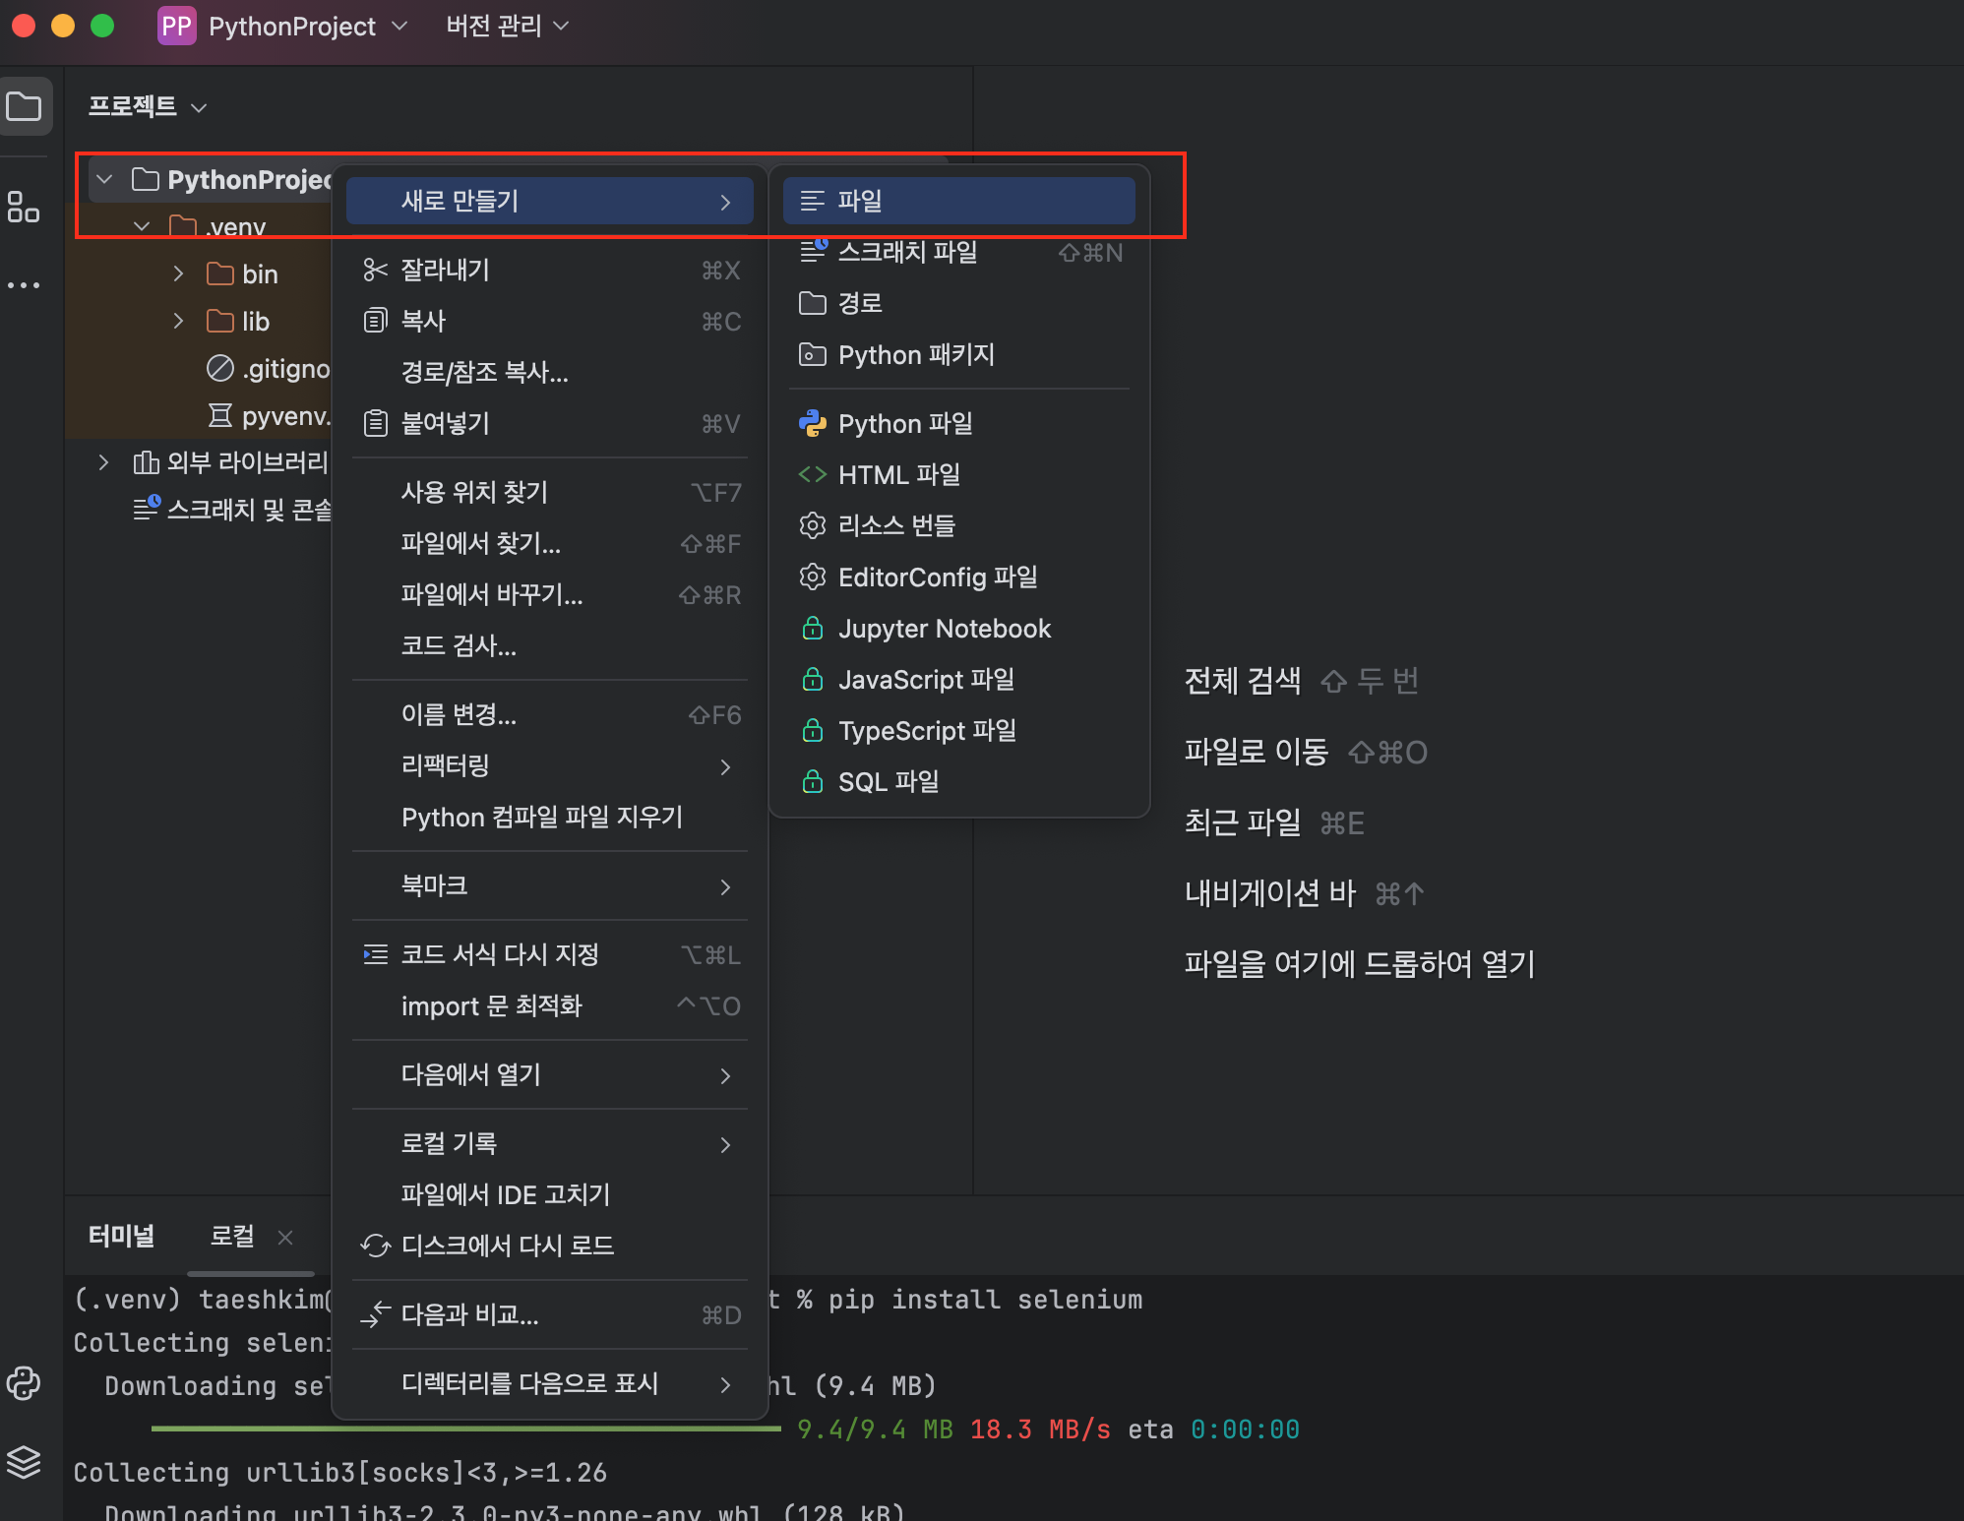Select Python 파일 with the Python logo
Screen dimensions: 1964x1521
tap(904, 423)
